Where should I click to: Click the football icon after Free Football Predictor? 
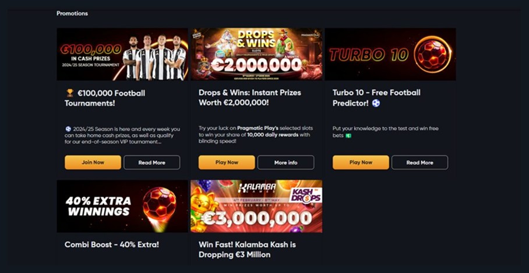[x=376, y=103]
